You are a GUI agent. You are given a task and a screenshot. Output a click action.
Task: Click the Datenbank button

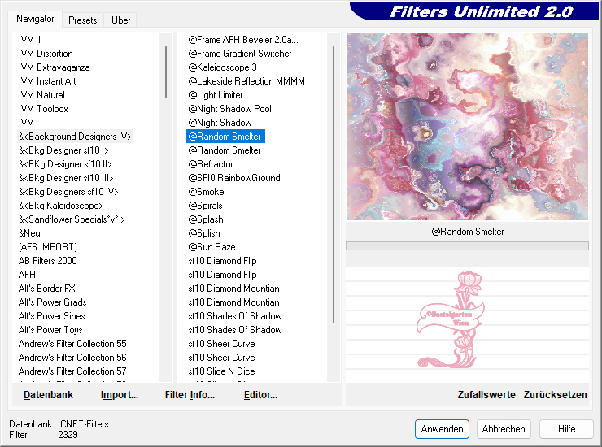click(x=48, y=395)
